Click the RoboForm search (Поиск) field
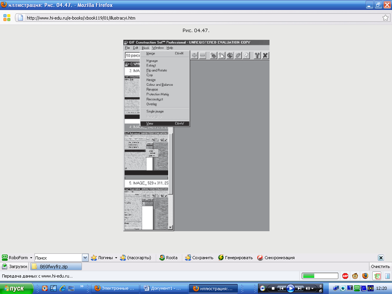 pyautogui.click(x=58, y=258)
